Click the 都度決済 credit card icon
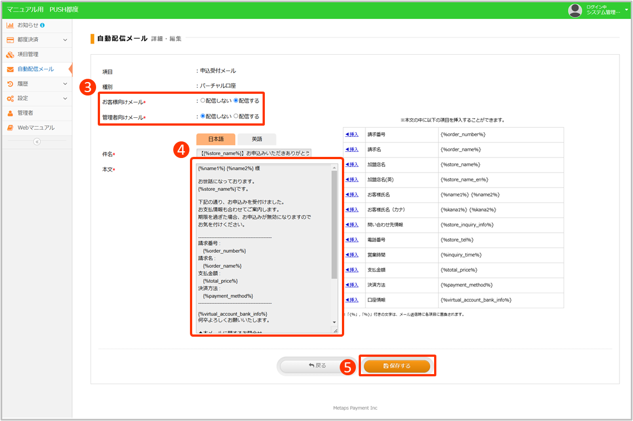Viewport: 633px width, 421px height. (10, 40)
